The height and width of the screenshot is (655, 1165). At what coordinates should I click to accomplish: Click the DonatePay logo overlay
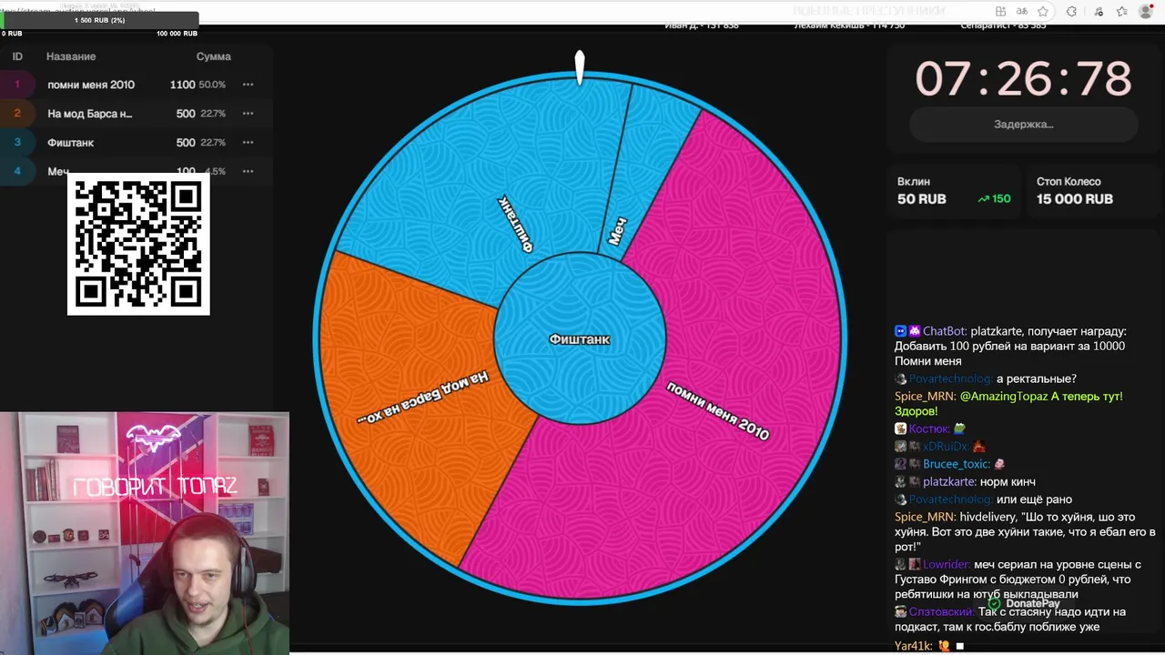click(x=1024, y=603)
